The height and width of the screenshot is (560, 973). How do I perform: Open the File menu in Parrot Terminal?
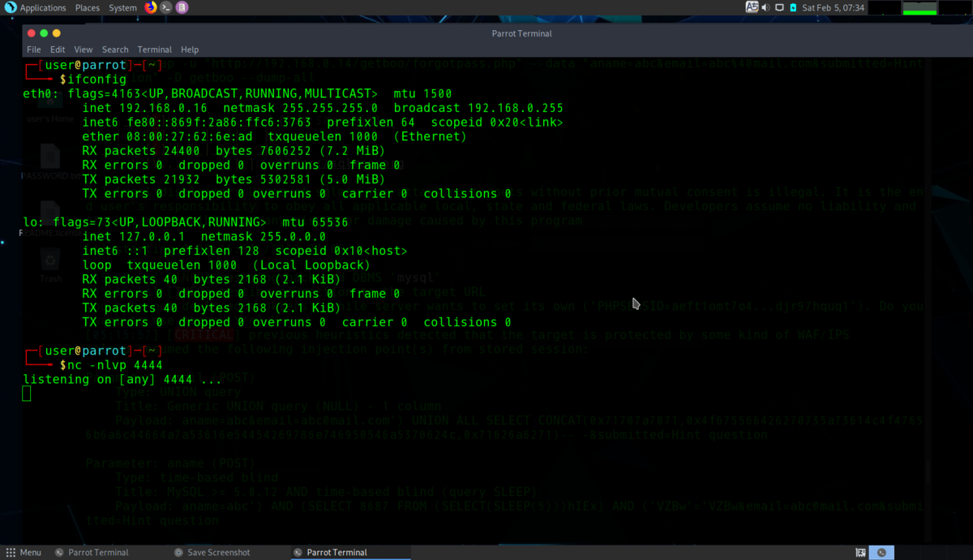coord(34,50)
